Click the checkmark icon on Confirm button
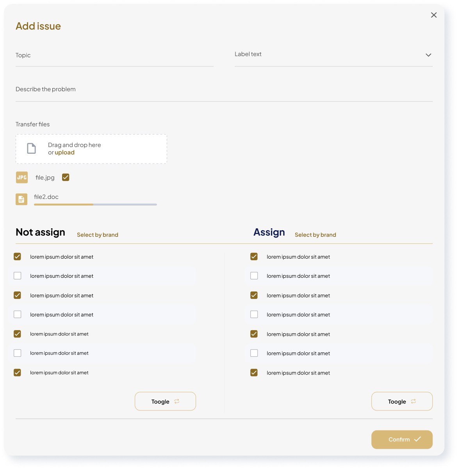Image resolution: width=458 pixels, height=469 pixels. pos(417,439)
